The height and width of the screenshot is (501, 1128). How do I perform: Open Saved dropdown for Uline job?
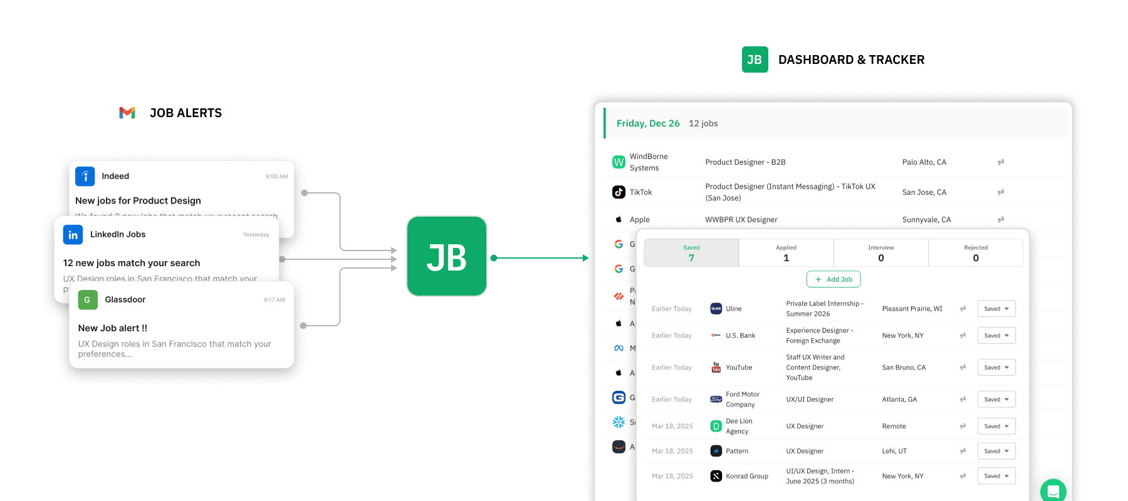tap(996, 309)
